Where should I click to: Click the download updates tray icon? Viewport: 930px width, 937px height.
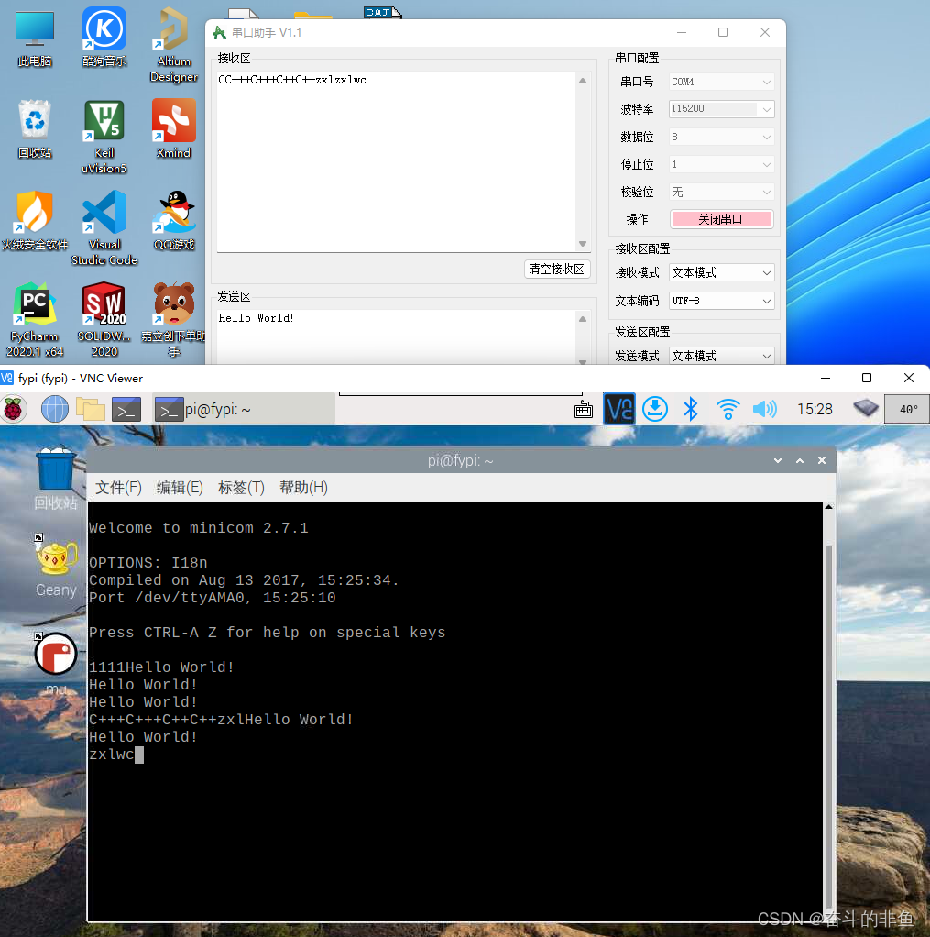pyautogui.click(x=655, y=409)
